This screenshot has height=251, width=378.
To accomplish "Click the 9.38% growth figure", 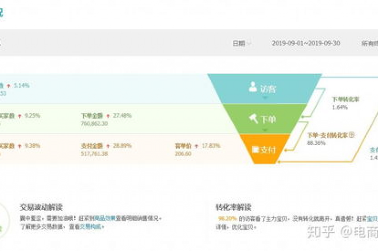I will (x=32, y=146).
